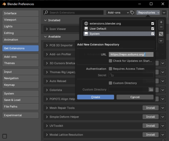Click the tag filter icon
This screenshot has height=141, width=169.
(132, 13)
